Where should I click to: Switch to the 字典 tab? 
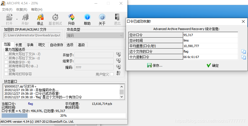30,45
